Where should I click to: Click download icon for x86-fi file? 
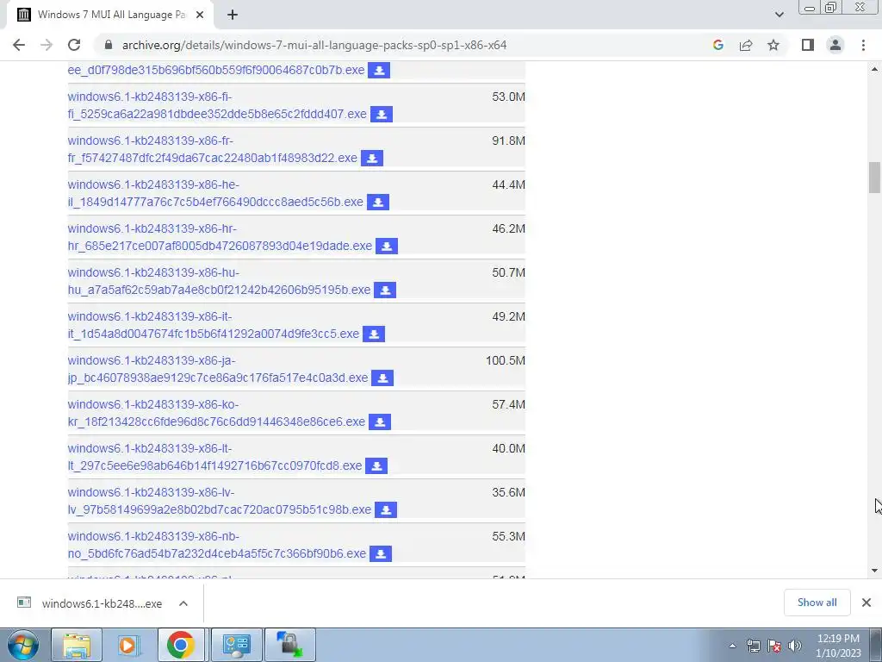click(x=382, y=115)
